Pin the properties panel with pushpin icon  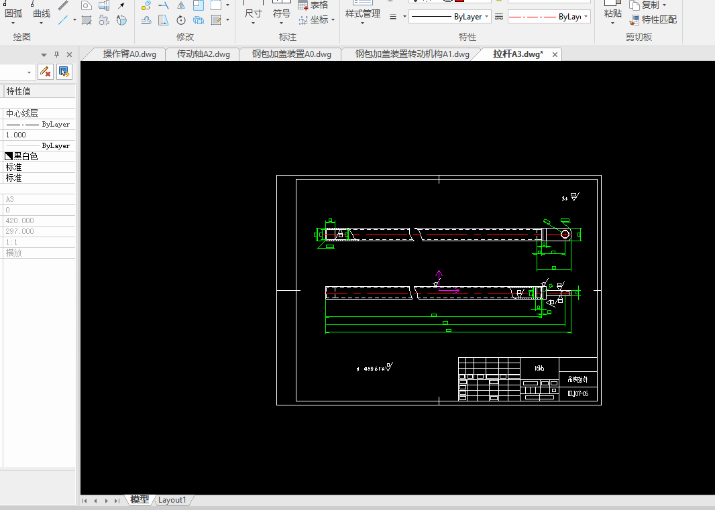[x=56, y=54]
